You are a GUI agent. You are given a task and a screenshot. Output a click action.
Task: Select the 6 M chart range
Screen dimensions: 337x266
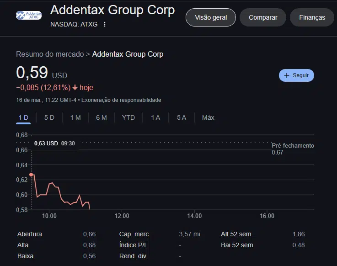tap(102, 117)
